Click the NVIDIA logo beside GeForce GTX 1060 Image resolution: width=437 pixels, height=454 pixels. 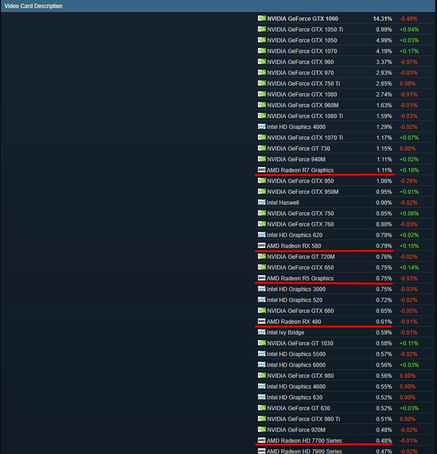[262, 18]
